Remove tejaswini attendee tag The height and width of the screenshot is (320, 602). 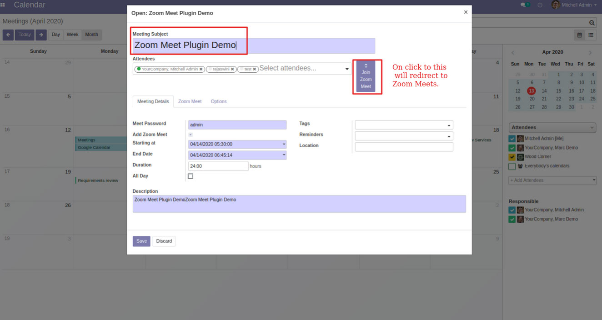click(x=232, y=69)
